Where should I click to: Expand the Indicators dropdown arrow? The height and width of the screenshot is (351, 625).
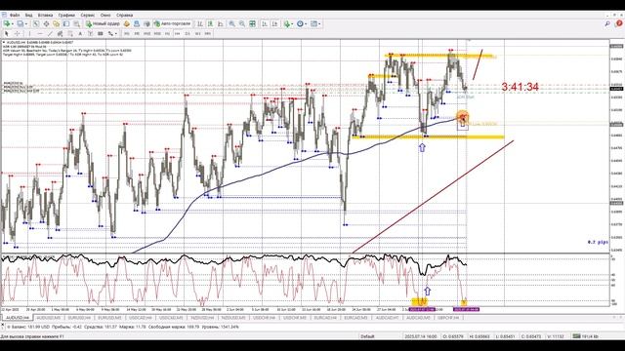[292, 23]
